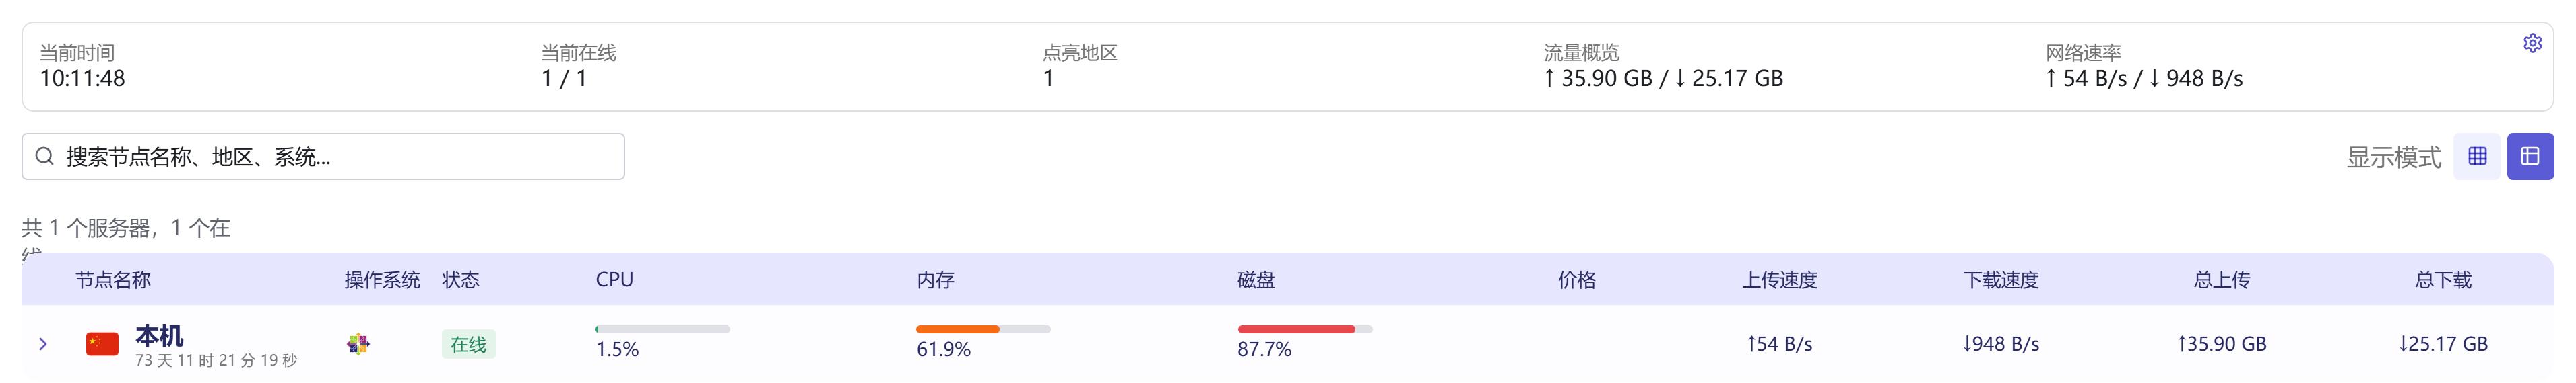Screen dimensions: 2576x383
Task: Click the operating system logo icon
Action: [358, 344]
